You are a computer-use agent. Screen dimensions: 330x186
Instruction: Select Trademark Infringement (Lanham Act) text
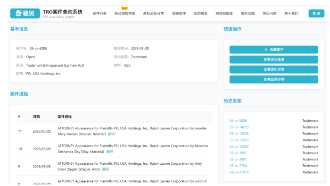pyautogui.click(x=55, y=65)
